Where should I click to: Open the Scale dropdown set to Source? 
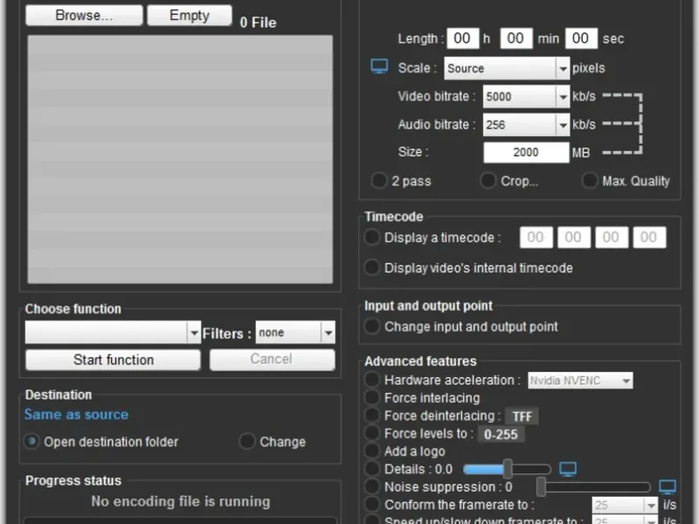pyautogui.click(x=507, y=68)
